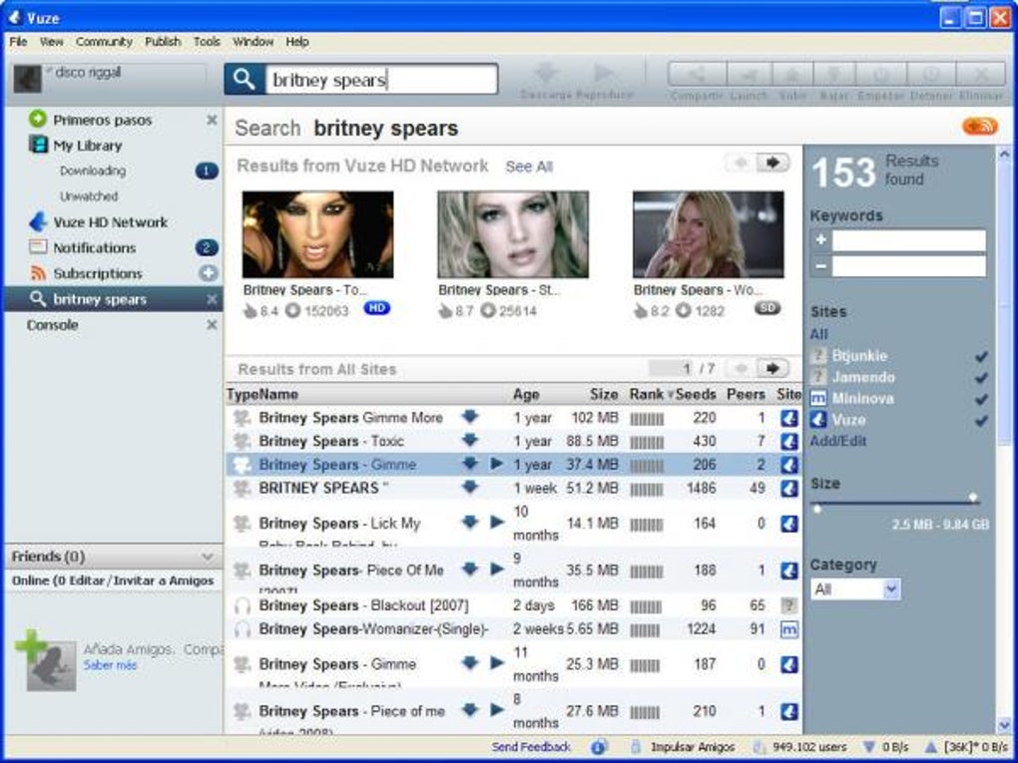Close the Primeros pasos sidebar entry
Image resolution: width=1018 pixels, height=763 pixels.
pos(212,120)
